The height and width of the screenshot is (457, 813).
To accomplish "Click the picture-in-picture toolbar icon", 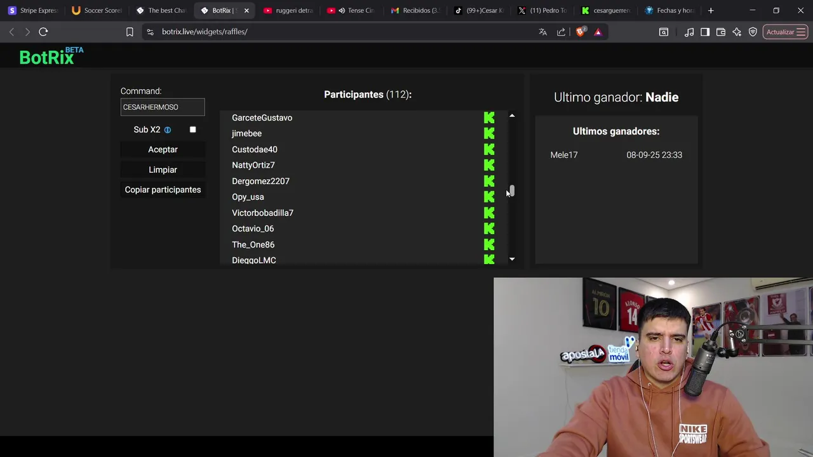I will (x=664, y=32).
